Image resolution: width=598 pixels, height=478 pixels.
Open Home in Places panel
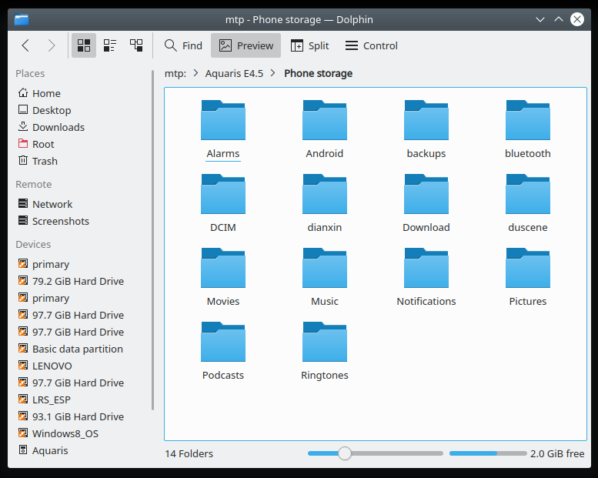coord(46,93)
